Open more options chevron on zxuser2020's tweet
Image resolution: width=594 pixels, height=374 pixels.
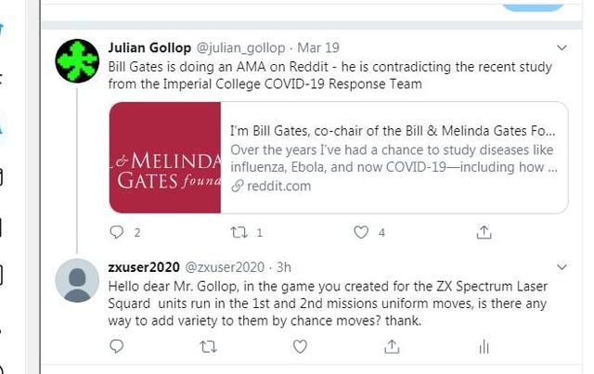[x=562, y=265]
